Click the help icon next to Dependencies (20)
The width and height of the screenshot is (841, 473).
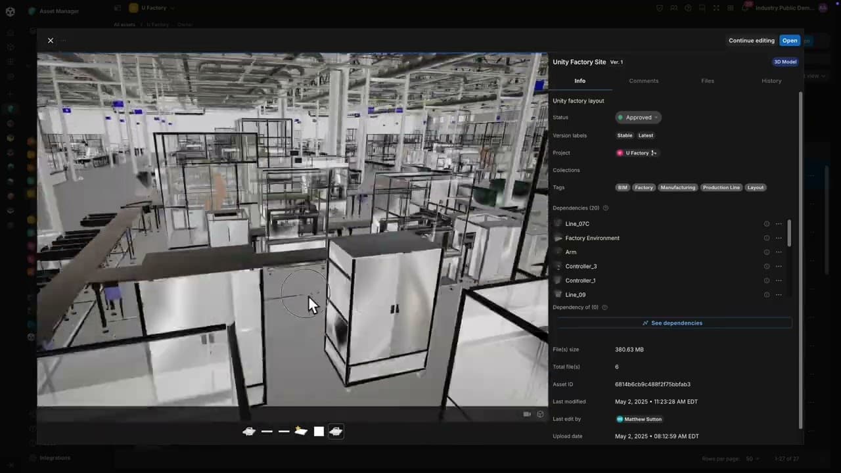(606, 208)
